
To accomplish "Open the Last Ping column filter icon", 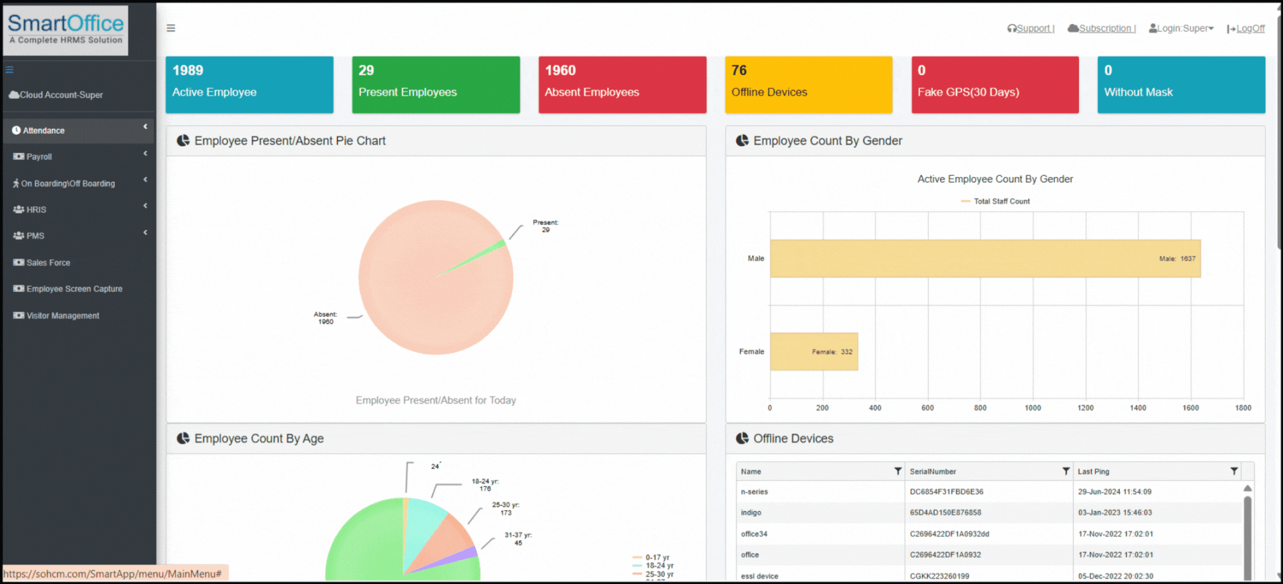I will point(1234,471).
